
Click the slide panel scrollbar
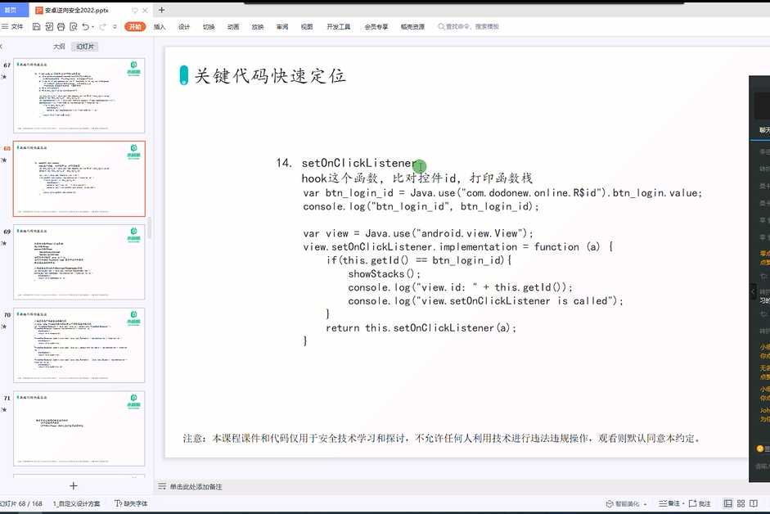point(149,227)
